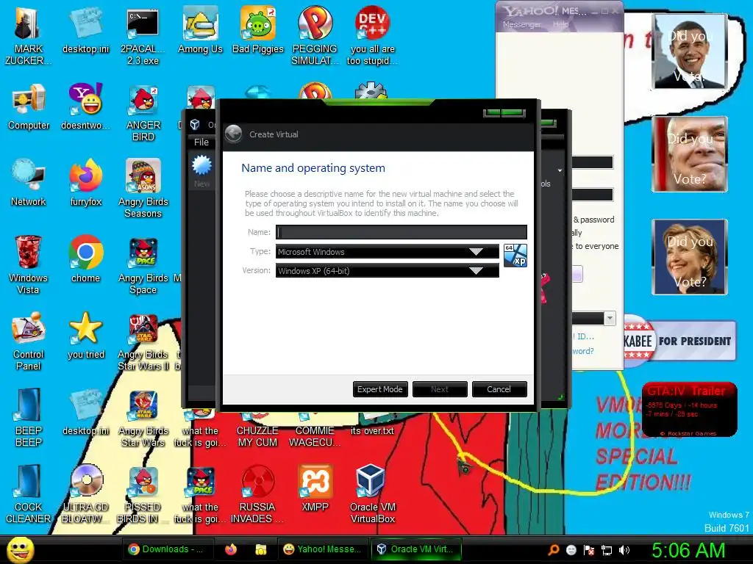
Task: Open the Among Us desktop icon
Action: (200, 31)
